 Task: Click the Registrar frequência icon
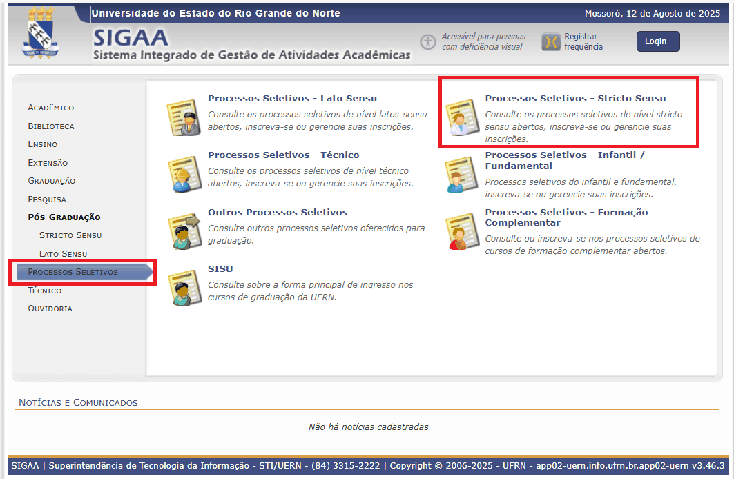550,42
